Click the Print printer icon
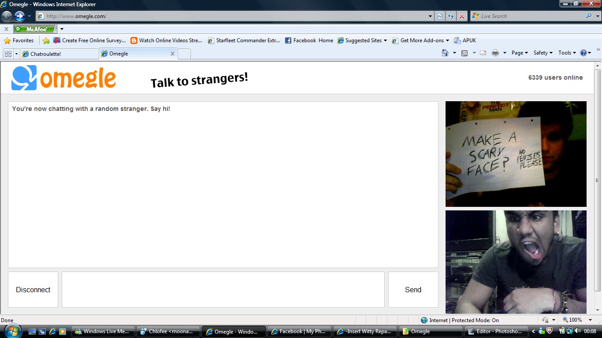This screenshot has width=602, height=338. 495,53
